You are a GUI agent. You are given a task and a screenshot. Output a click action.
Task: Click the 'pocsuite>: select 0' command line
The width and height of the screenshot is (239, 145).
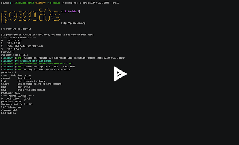coord(13,101)
